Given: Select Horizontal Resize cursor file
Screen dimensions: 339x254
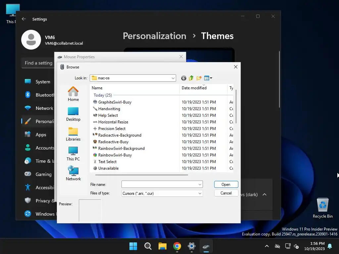Looking at the screenshot, I should [113, 122].
